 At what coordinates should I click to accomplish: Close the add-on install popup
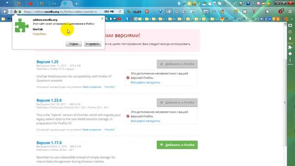tap(102, 18)
